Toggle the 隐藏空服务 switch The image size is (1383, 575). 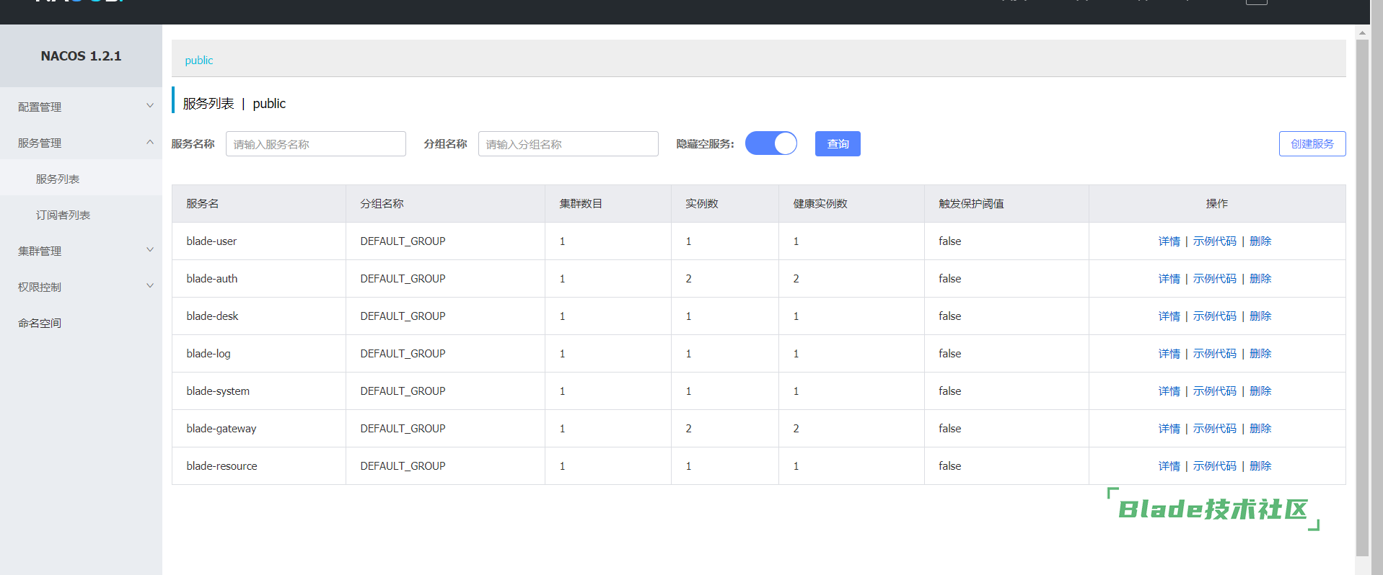click(x=771, y=143)
